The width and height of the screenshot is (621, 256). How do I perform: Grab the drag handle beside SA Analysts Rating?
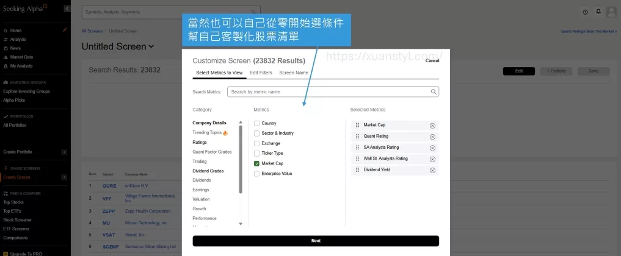click(x=357, y=148)
